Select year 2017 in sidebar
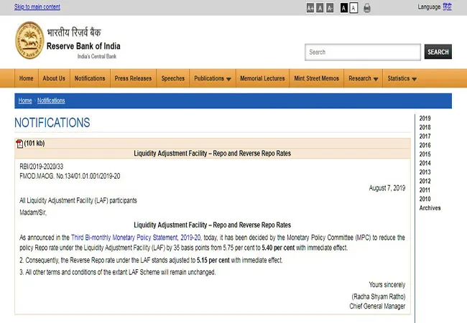 pos(425,136)
